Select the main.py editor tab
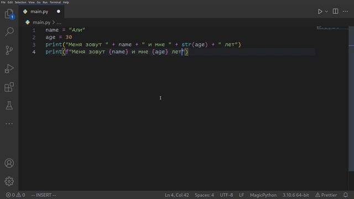The width and height of the screenshot is (354, 199). (41, 11)
